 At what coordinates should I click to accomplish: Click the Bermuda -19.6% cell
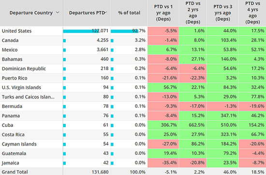252,106
